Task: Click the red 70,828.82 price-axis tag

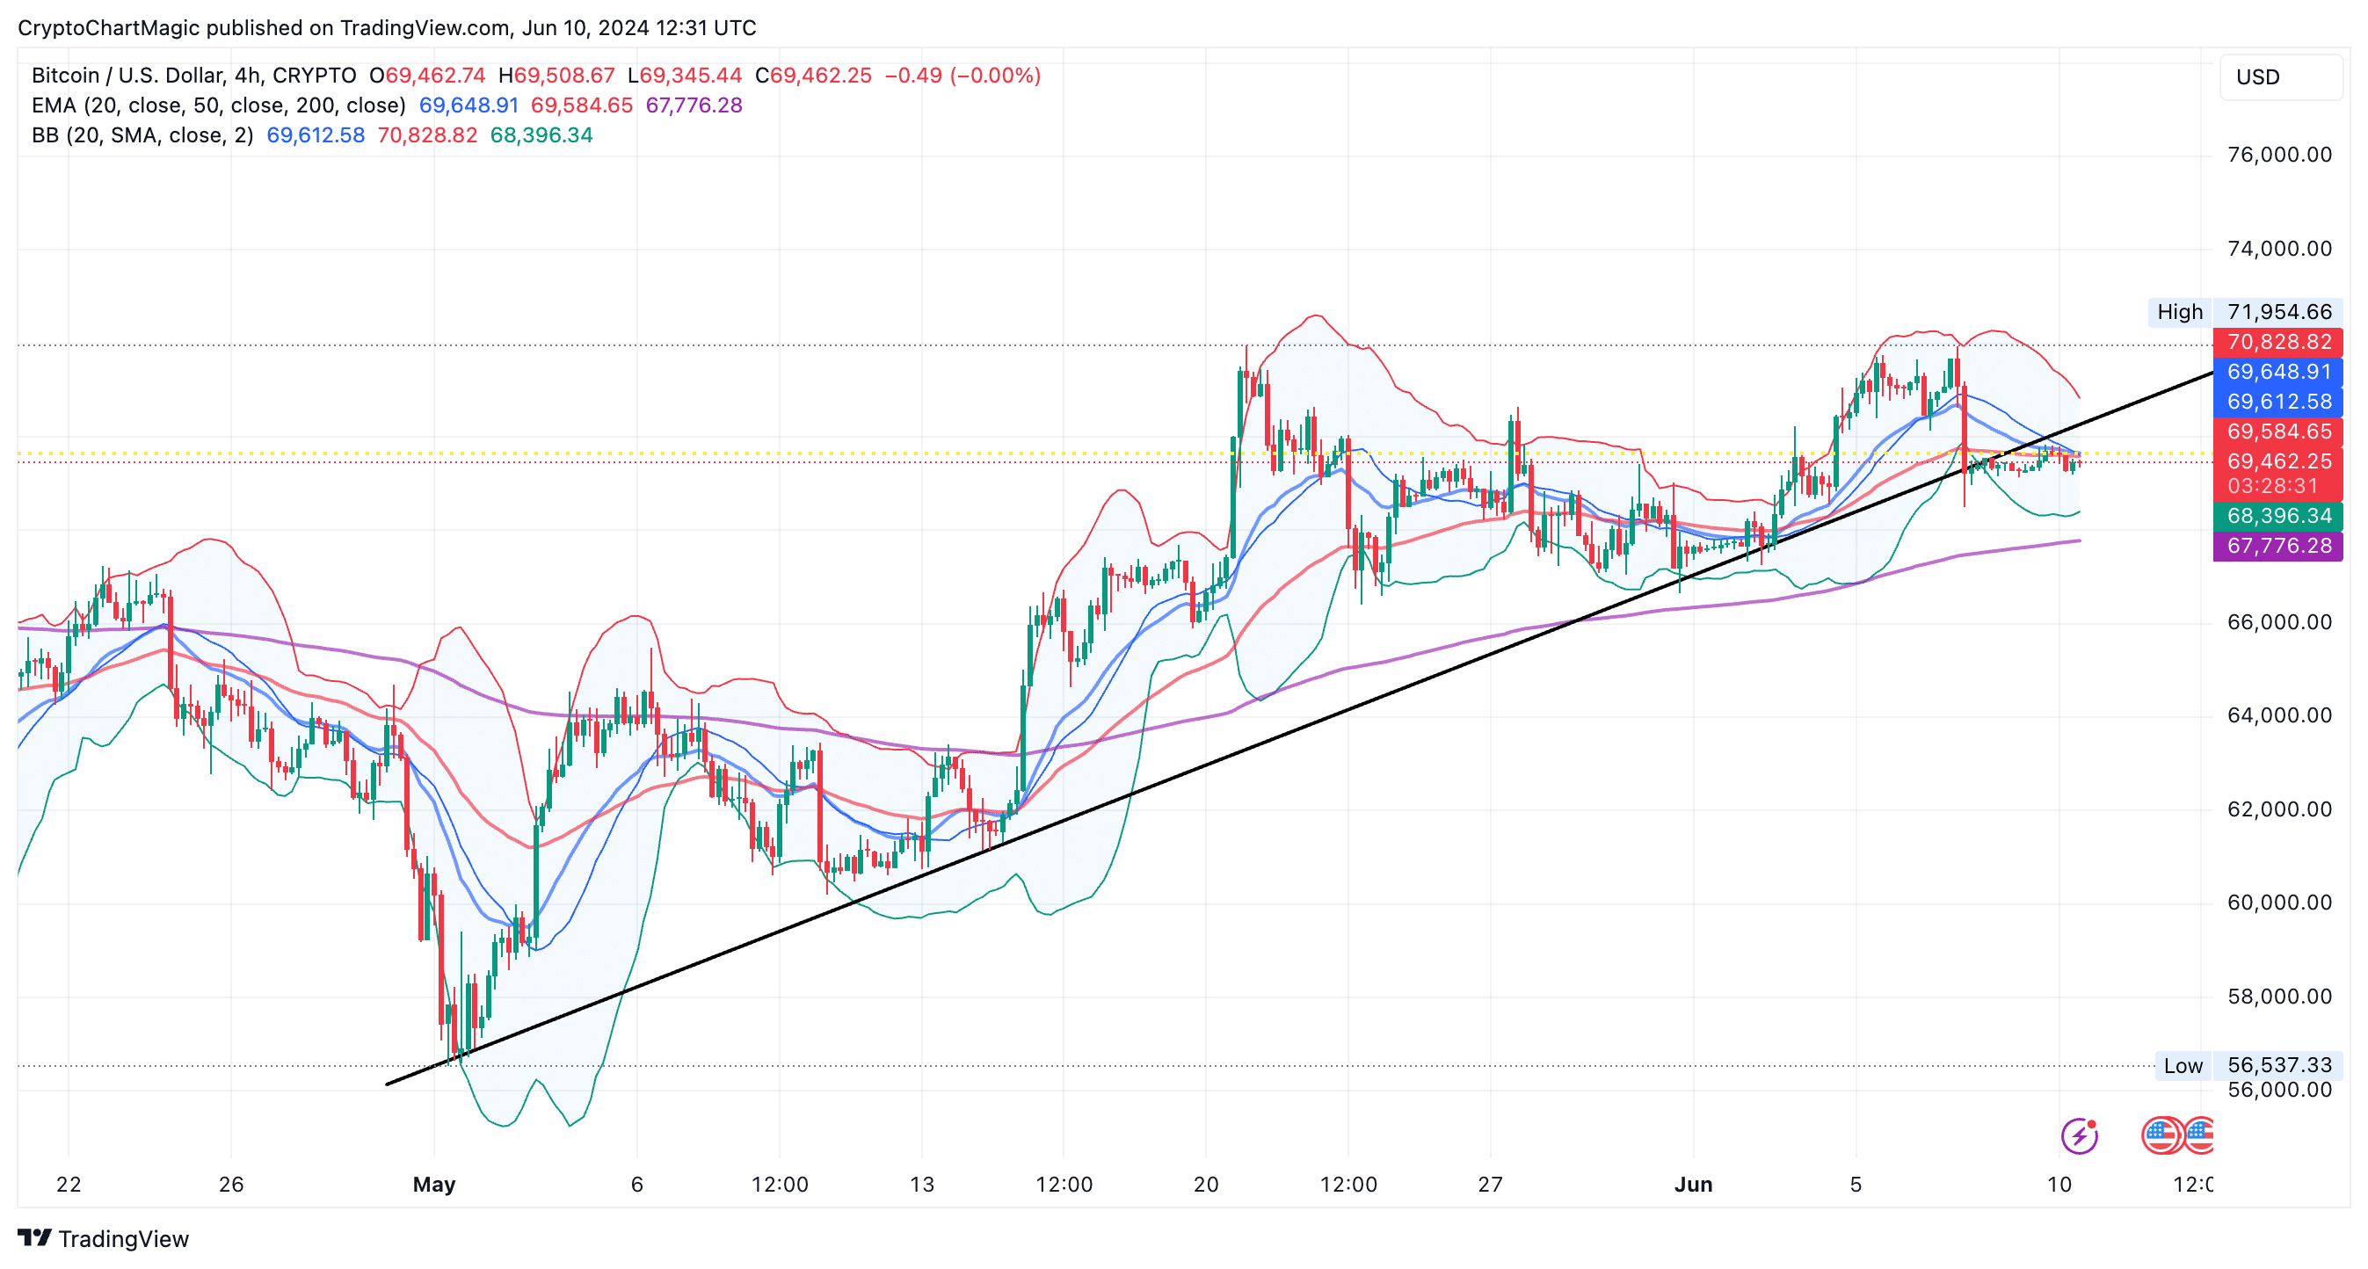Action: pyautogui.click(x=2278, y=343)
